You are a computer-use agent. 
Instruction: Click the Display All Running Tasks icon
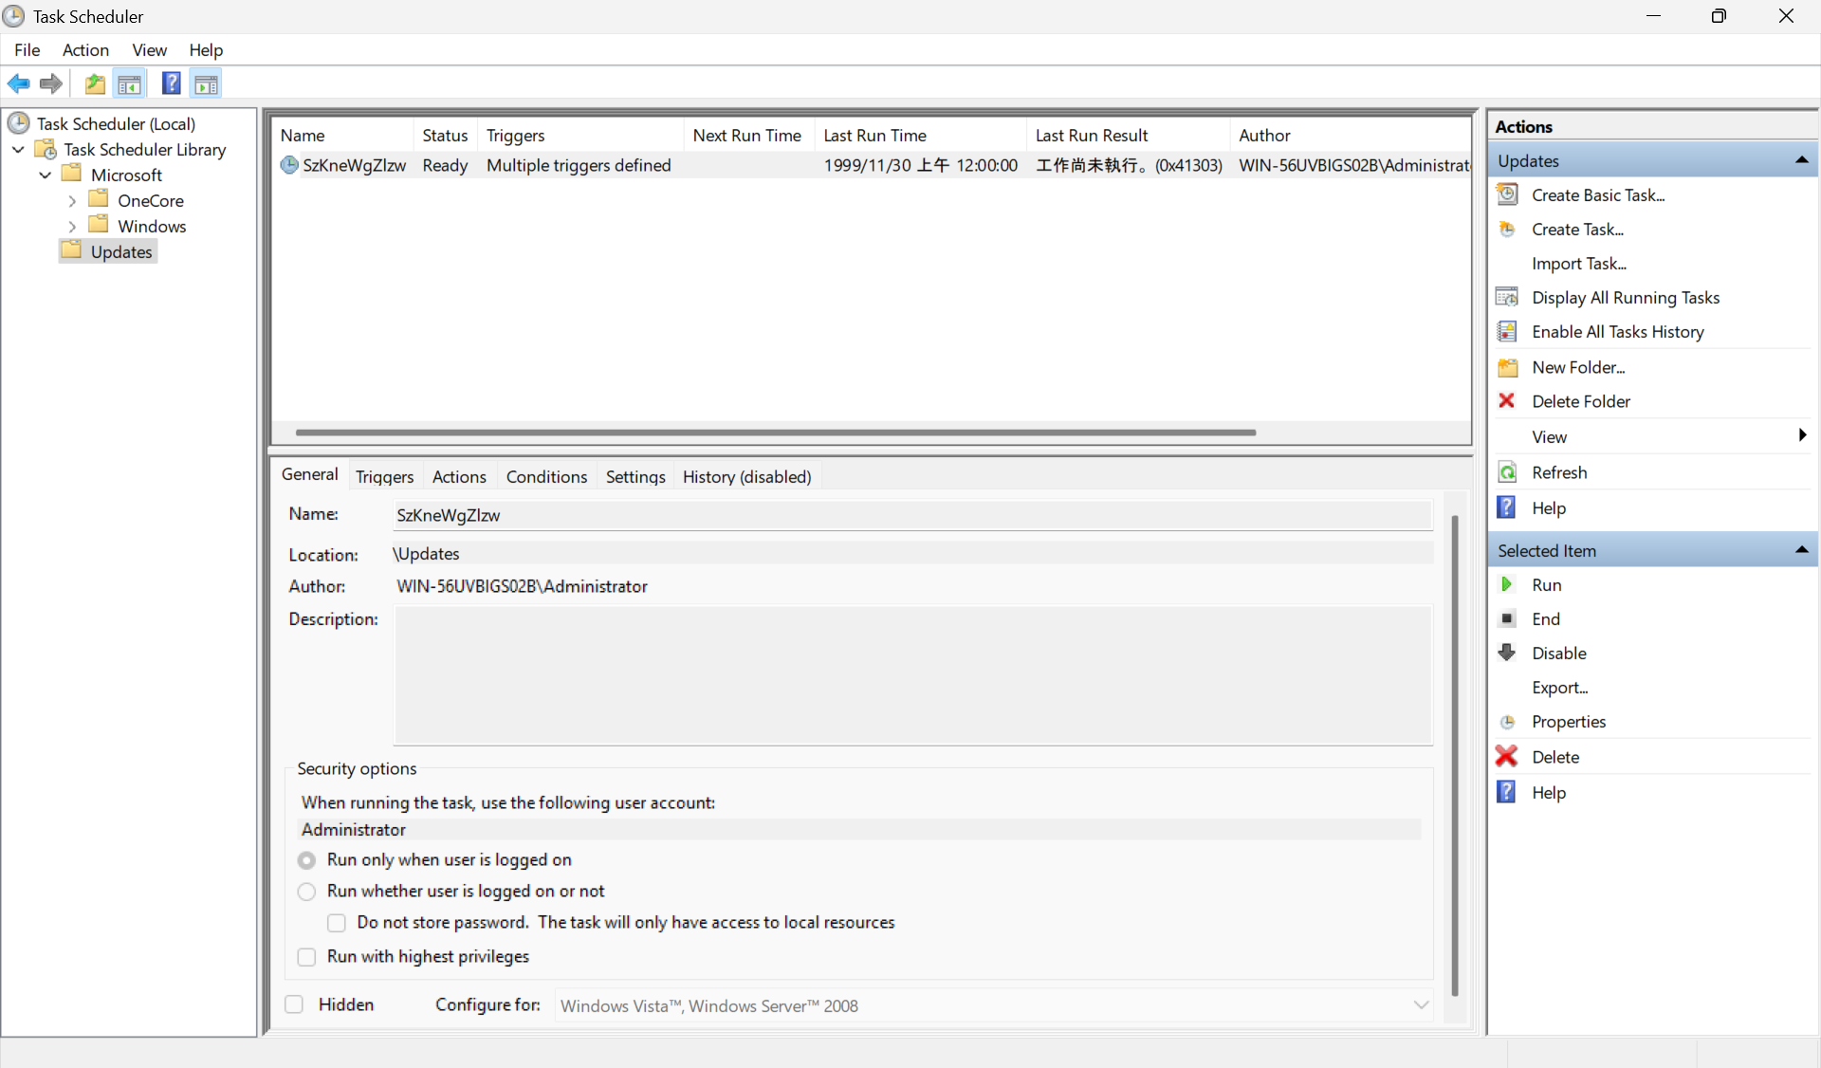pyautogui.click(x=1506, y=297)
